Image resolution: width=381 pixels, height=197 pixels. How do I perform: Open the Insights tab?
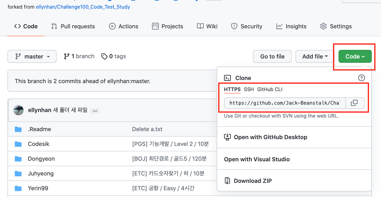(x=291, y=26)
